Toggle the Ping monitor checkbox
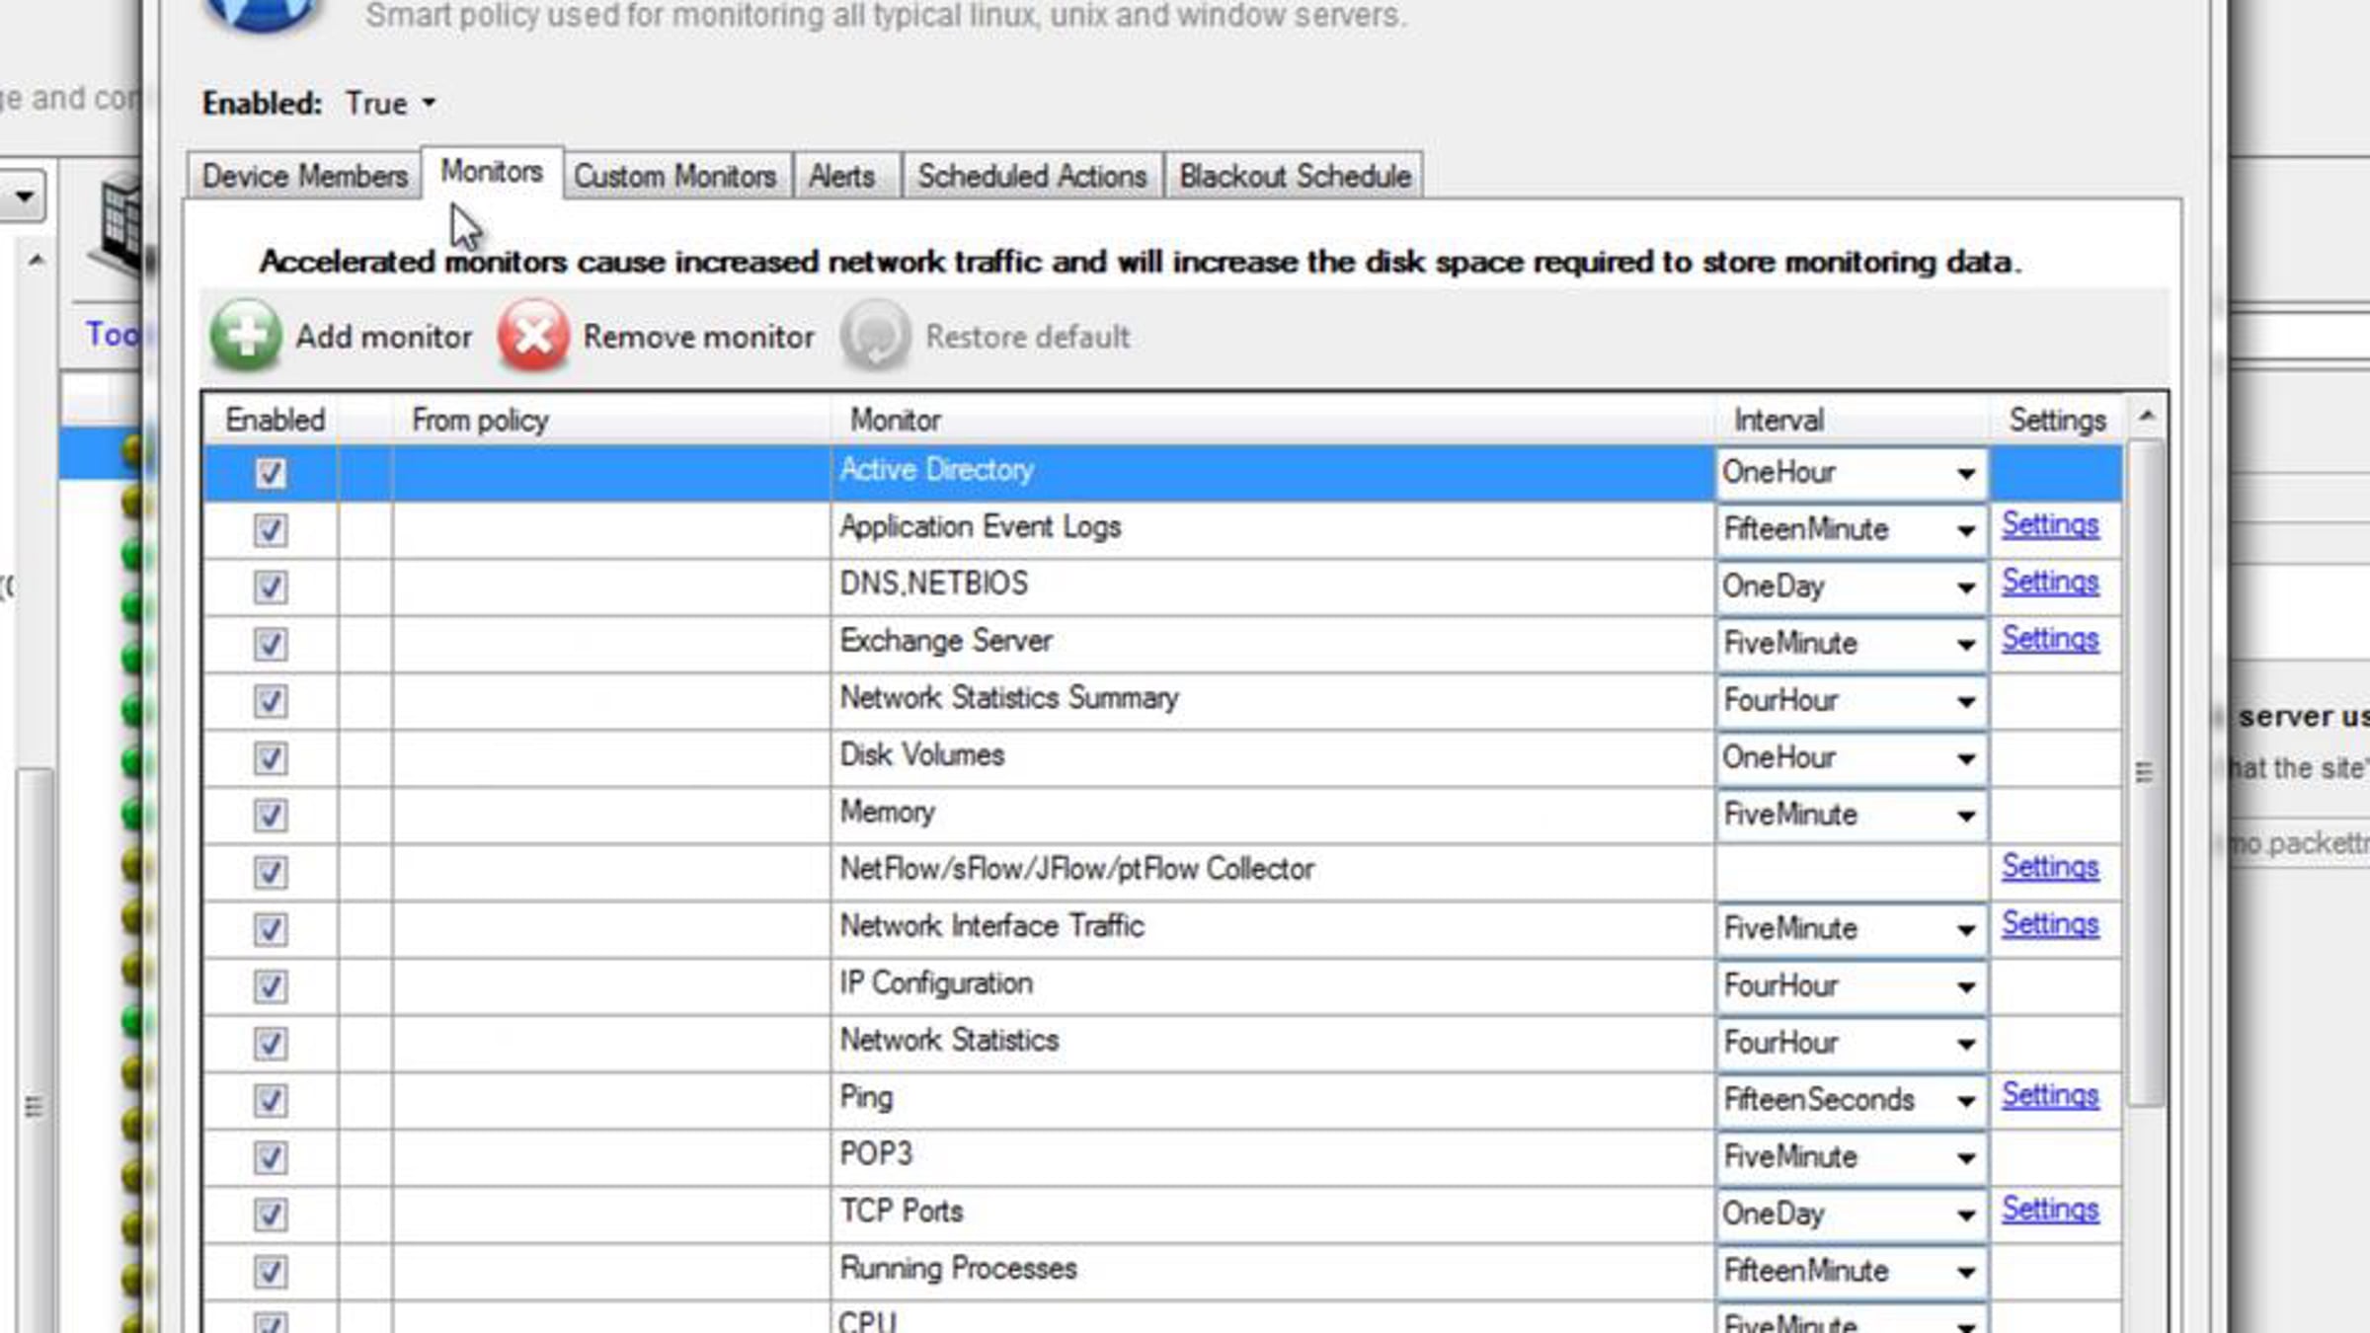The image size is (2370, 1333). [x=271, y=1100]
